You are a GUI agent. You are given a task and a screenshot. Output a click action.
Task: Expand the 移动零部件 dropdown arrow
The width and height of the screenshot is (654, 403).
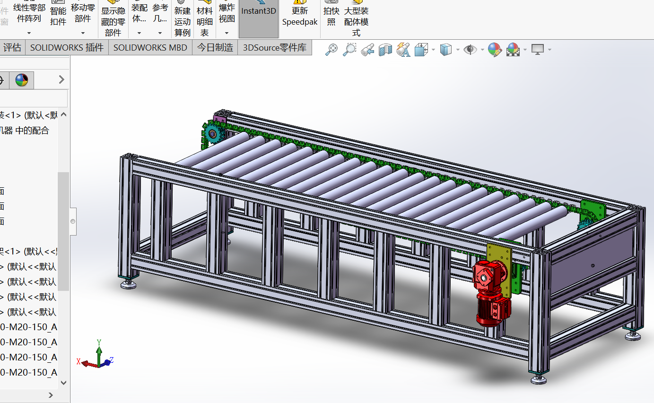83,33
